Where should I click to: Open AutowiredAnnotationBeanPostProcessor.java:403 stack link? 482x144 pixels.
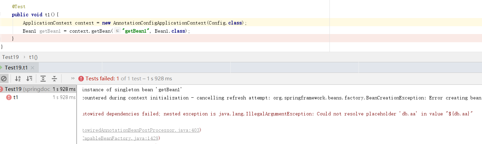coord(141,130)
